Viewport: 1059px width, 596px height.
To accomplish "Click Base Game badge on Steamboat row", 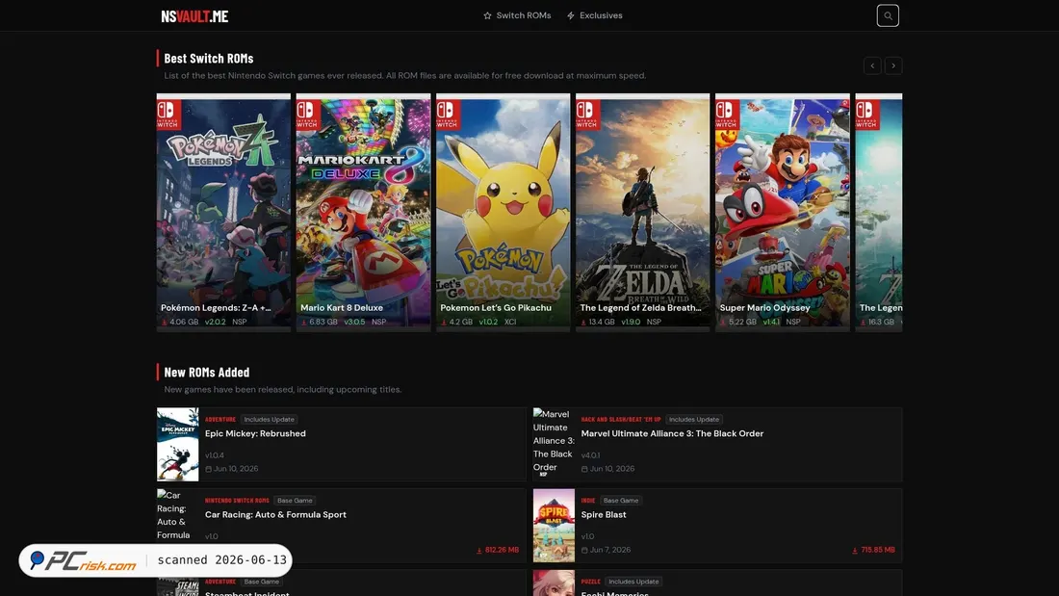I will pyautogui.click(x=261, y=582).
